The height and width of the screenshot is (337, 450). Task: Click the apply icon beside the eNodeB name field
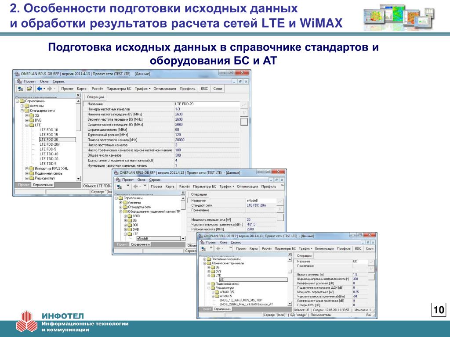coord(280,202)
